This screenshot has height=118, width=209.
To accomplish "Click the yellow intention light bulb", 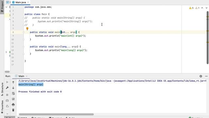I will pos(27,29).
